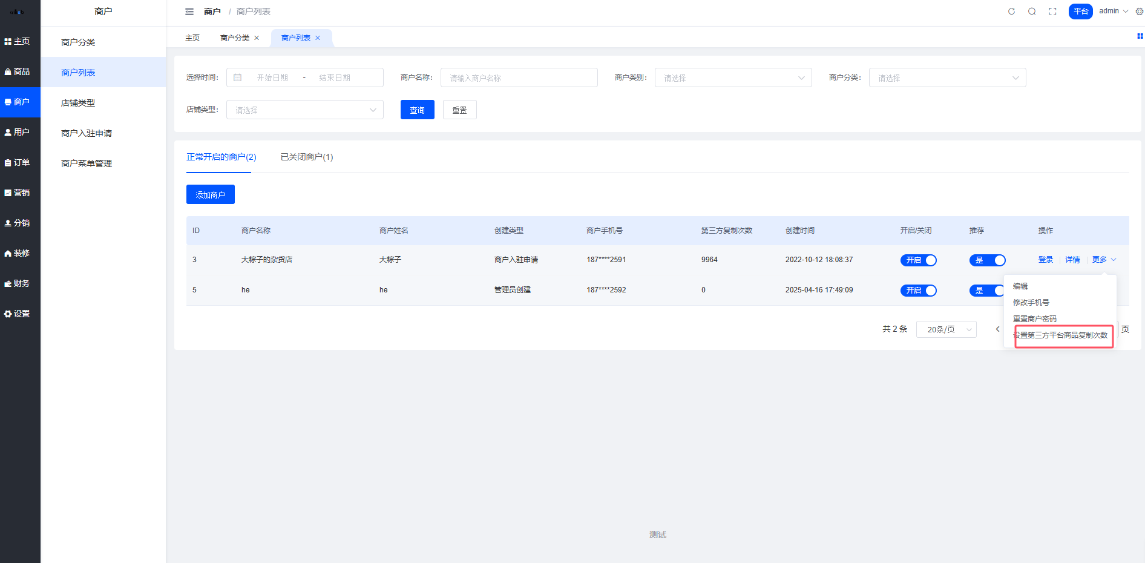Toggle 推荐 switch for 大粽子的杂货店
Image resolution: width=1145 pixels, height=563 pixels.
coord(987,260)
